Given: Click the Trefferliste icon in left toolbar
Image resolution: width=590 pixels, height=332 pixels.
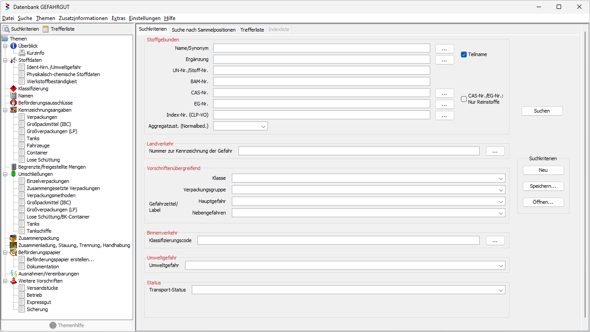Looking at the screenshot, I should pyautogui.click(x=45, y=29).
